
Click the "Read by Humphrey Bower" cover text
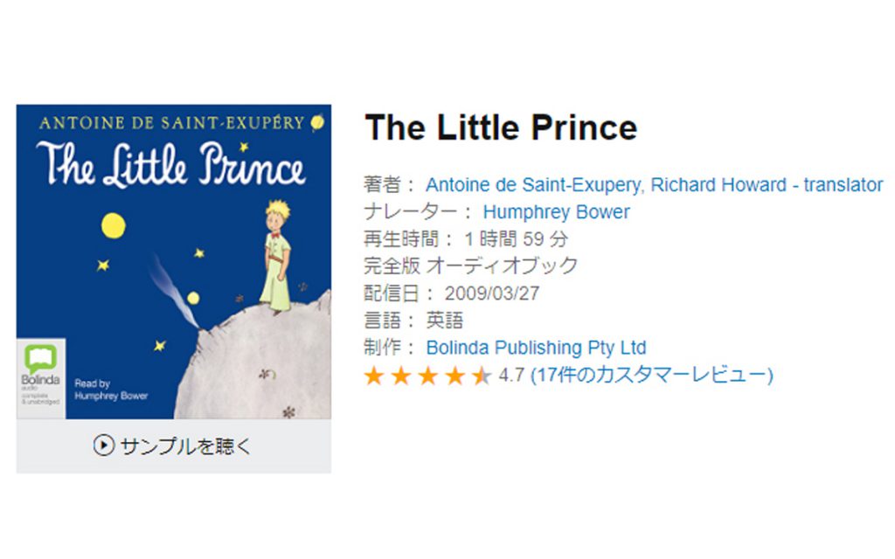click(x=111, y=390)
